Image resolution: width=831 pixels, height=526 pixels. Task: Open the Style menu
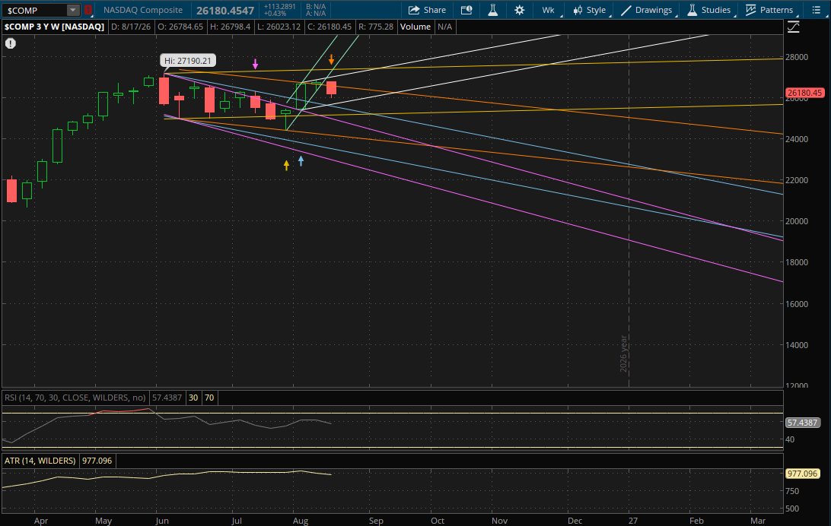click(x=589, y=10)
